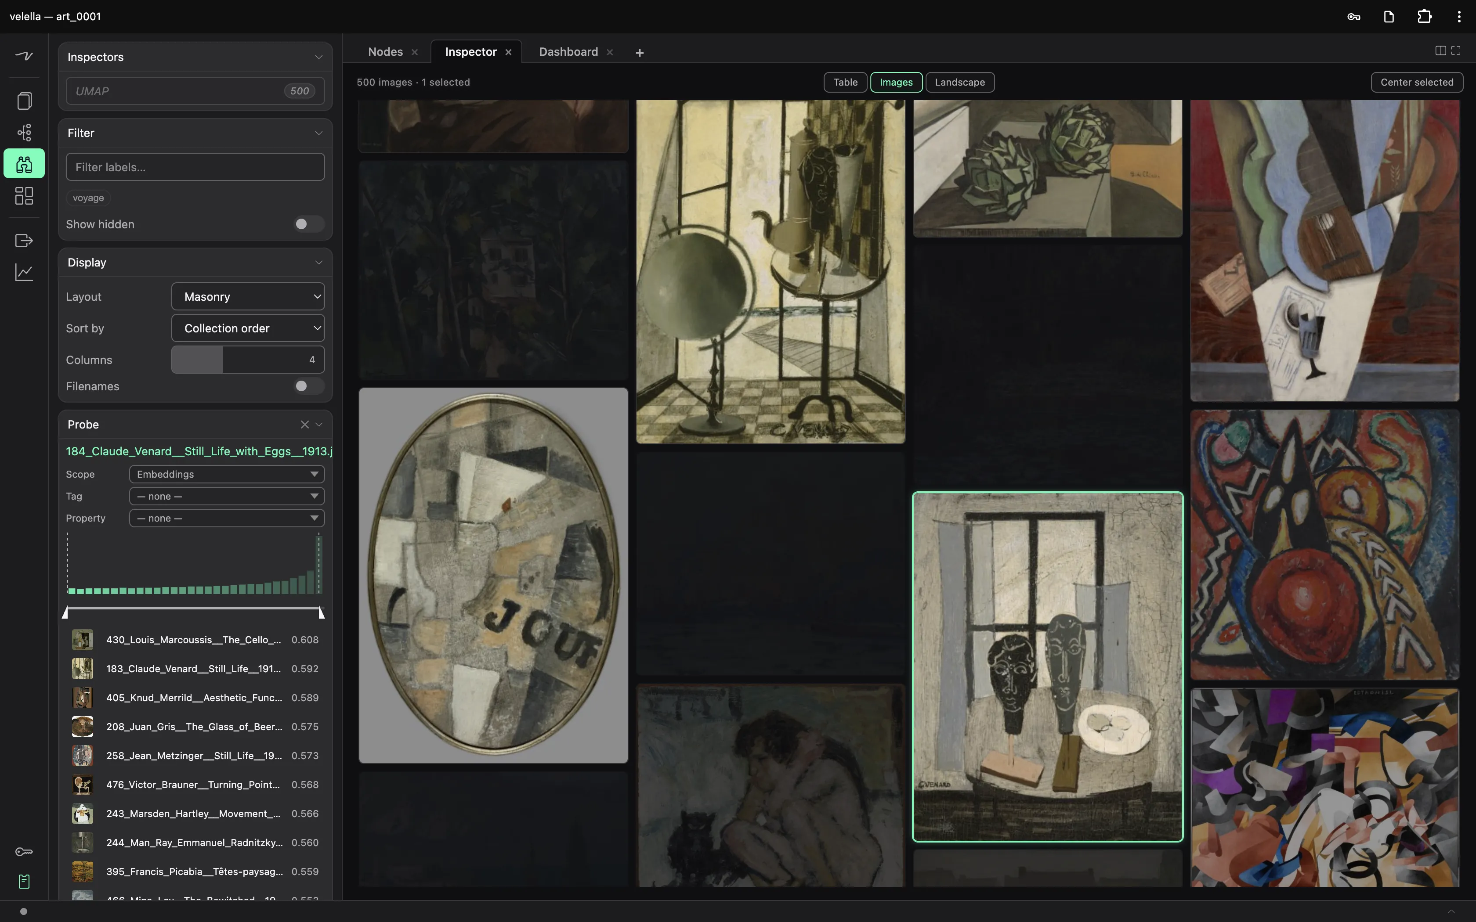
Task: Switch to Images view
Action: pos(896,83)
